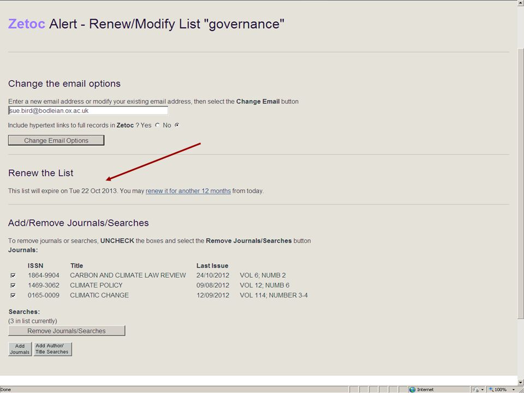Click the Zetoc logo text in heading
This screenshot has width=524, height=393.
pyautogui.click(x=26, y=24)
